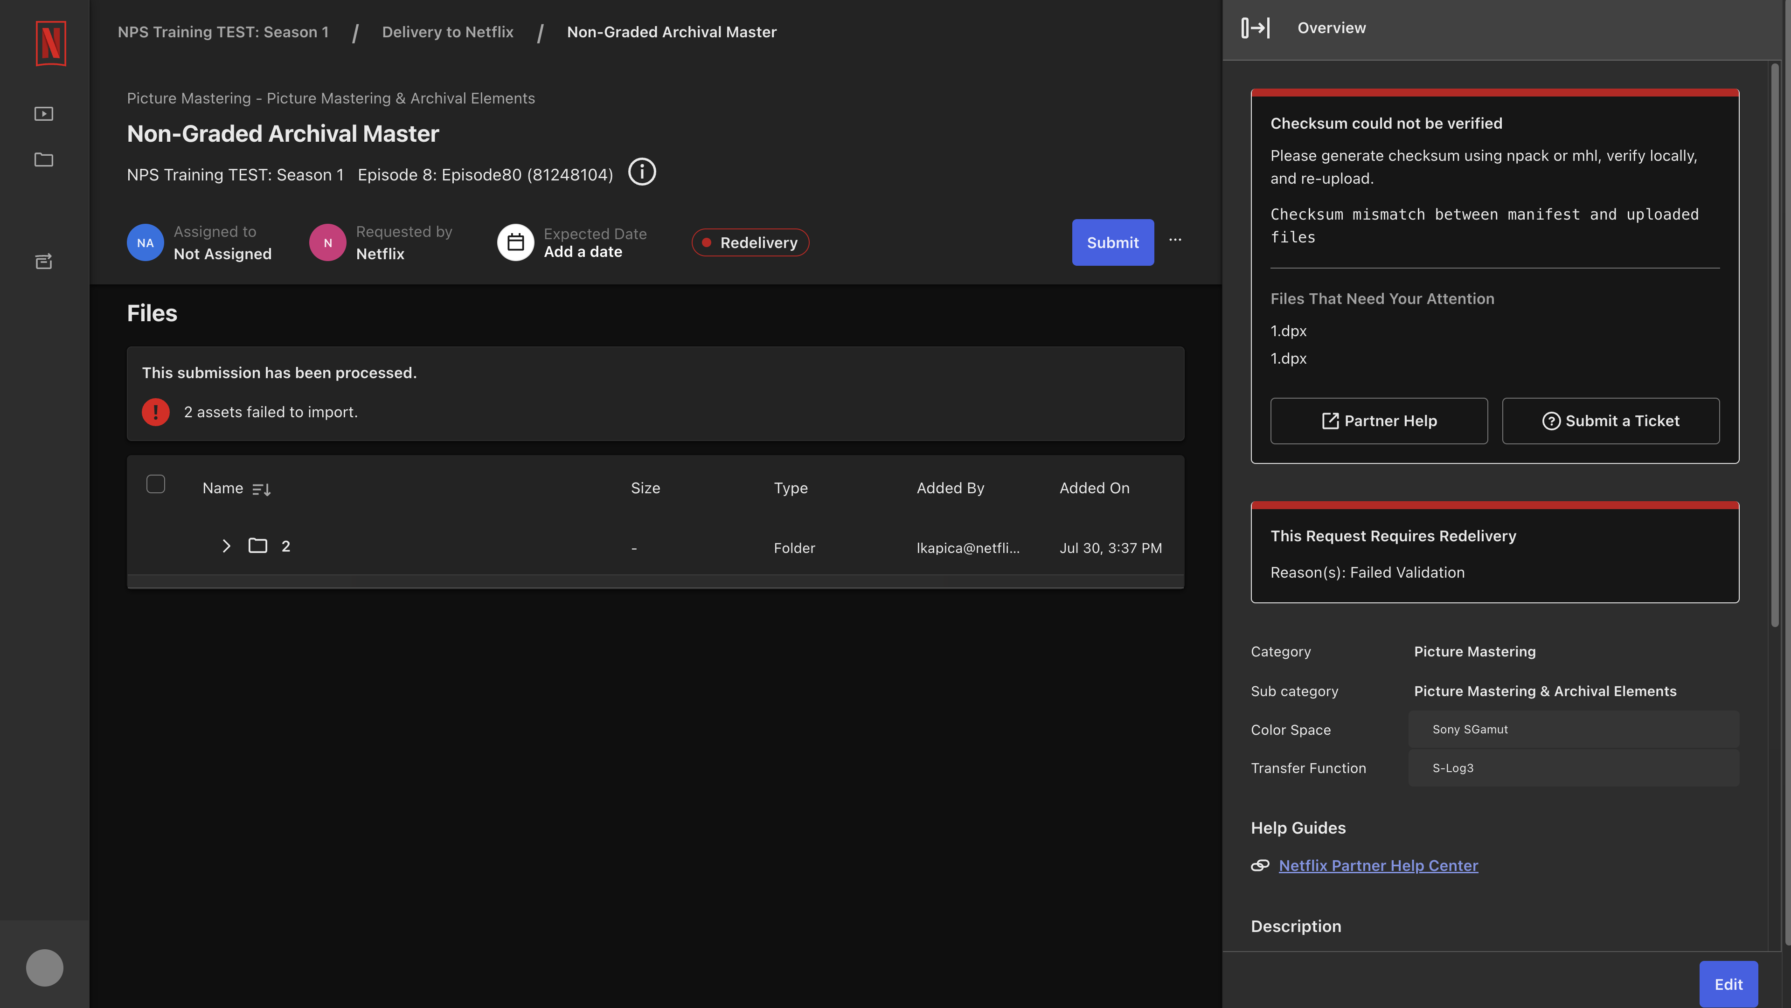This screenshot has width=1791, height=1008.
Task: Click the user avatar circle
Action: (x=44, y=968)
